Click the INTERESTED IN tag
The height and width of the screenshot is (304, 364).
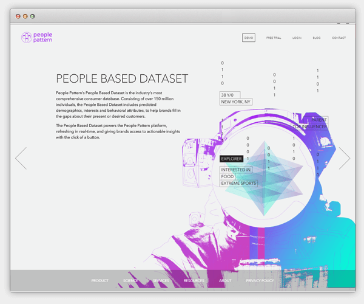[235, 170]
